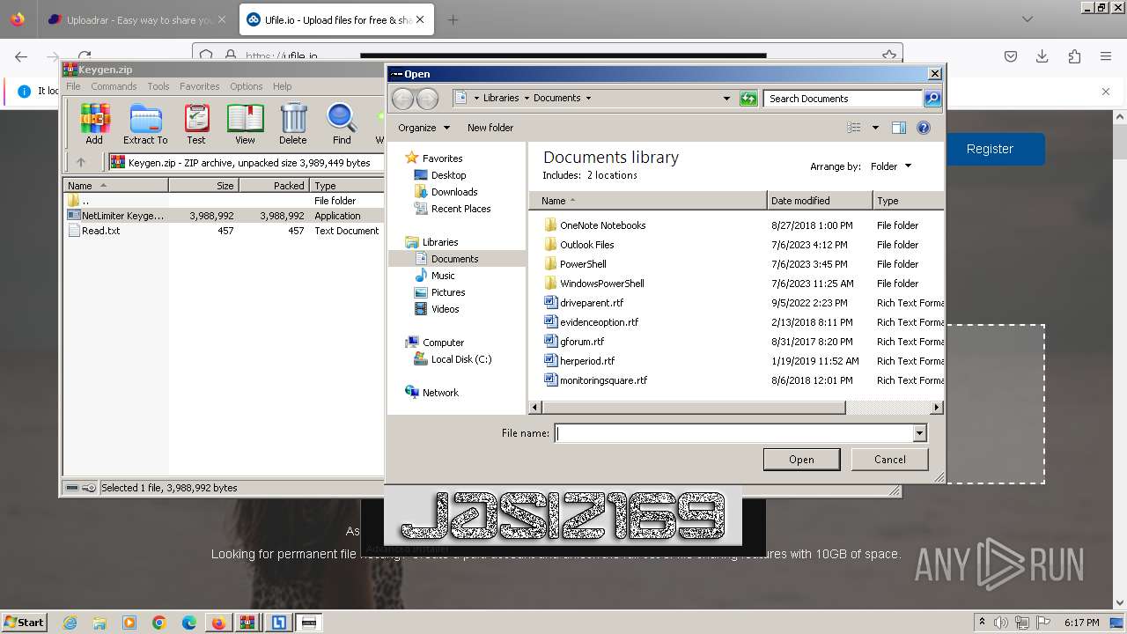
Task: Sort by Date modified column
Action: pyautogui.click(x=820, y=201)
